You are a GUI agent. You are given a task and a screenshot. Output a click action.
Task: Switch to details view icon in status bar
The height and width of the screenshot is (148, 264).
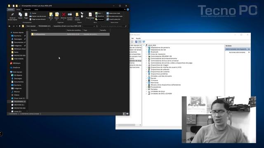coord(124,114)
